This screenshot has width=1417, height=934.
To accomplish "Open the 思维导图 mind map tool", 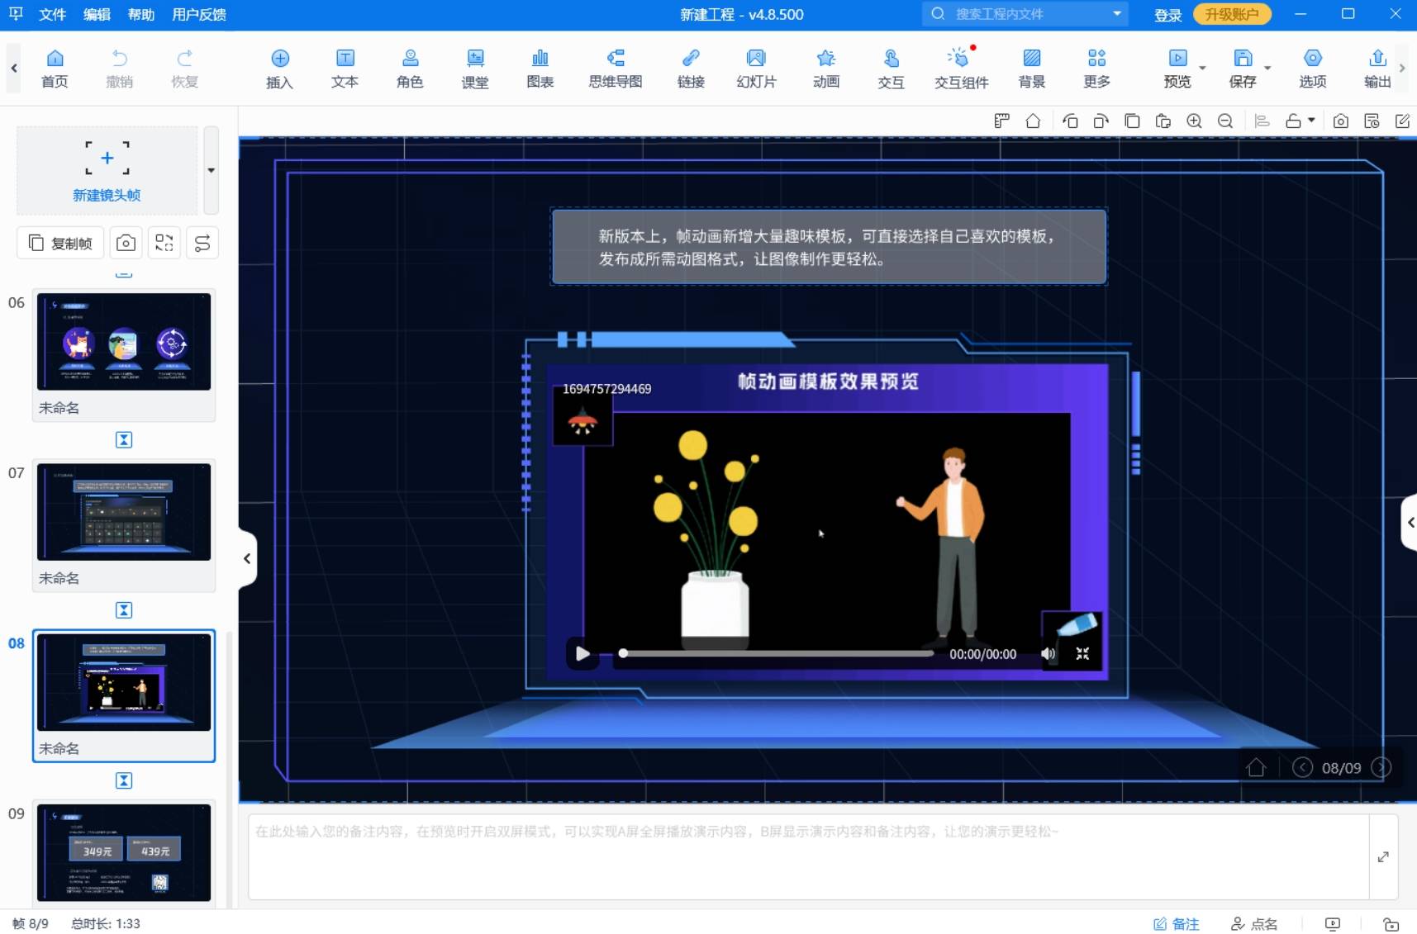I will click(x=615, y=68).
